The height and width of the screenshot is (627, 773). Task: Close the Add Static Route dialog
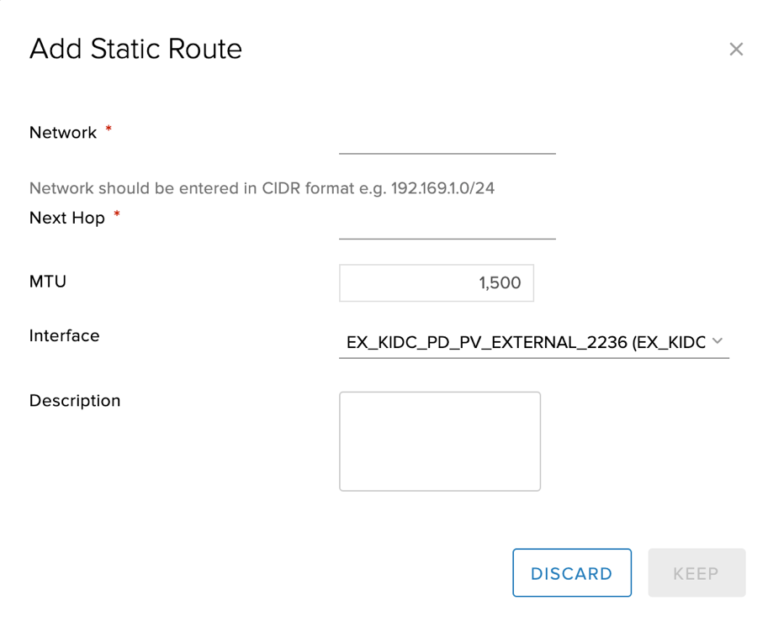tap(736, 49)
